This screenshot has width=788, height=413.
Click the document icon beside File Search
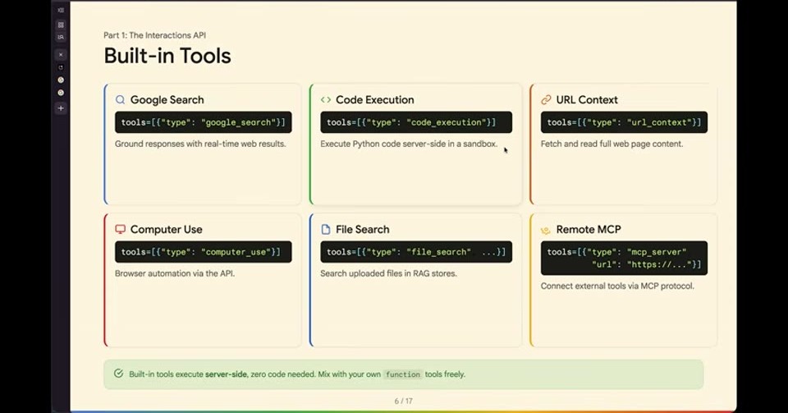coord(326,229)
